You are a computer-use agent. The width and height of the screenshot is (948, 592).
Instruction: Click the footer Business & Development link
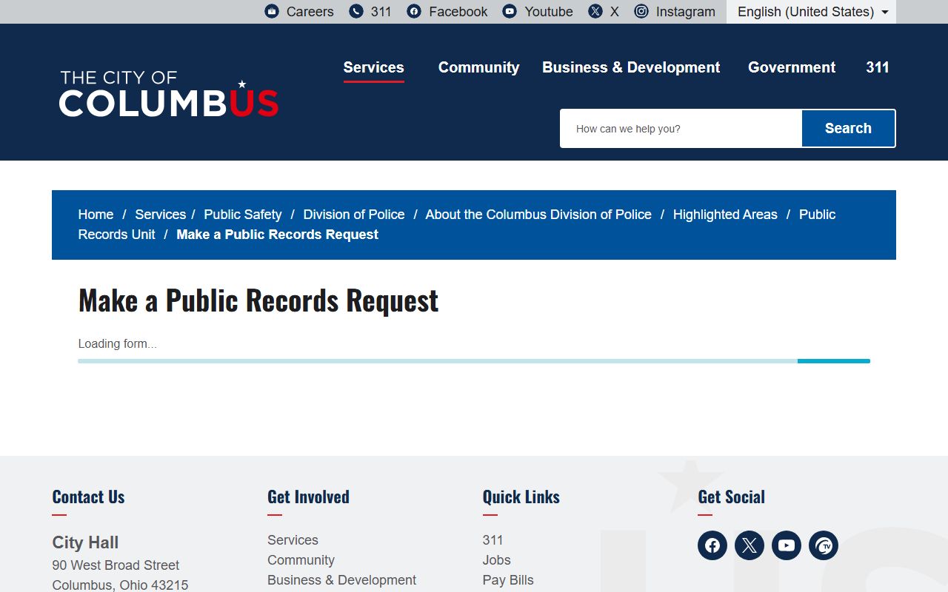(341, 580)
